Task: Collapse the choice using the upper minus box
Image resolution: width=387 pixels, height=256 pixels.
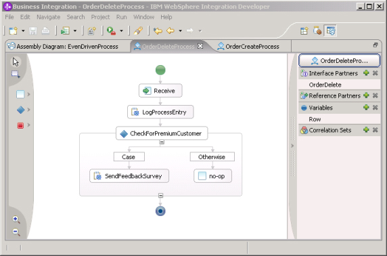Action: 162,142
